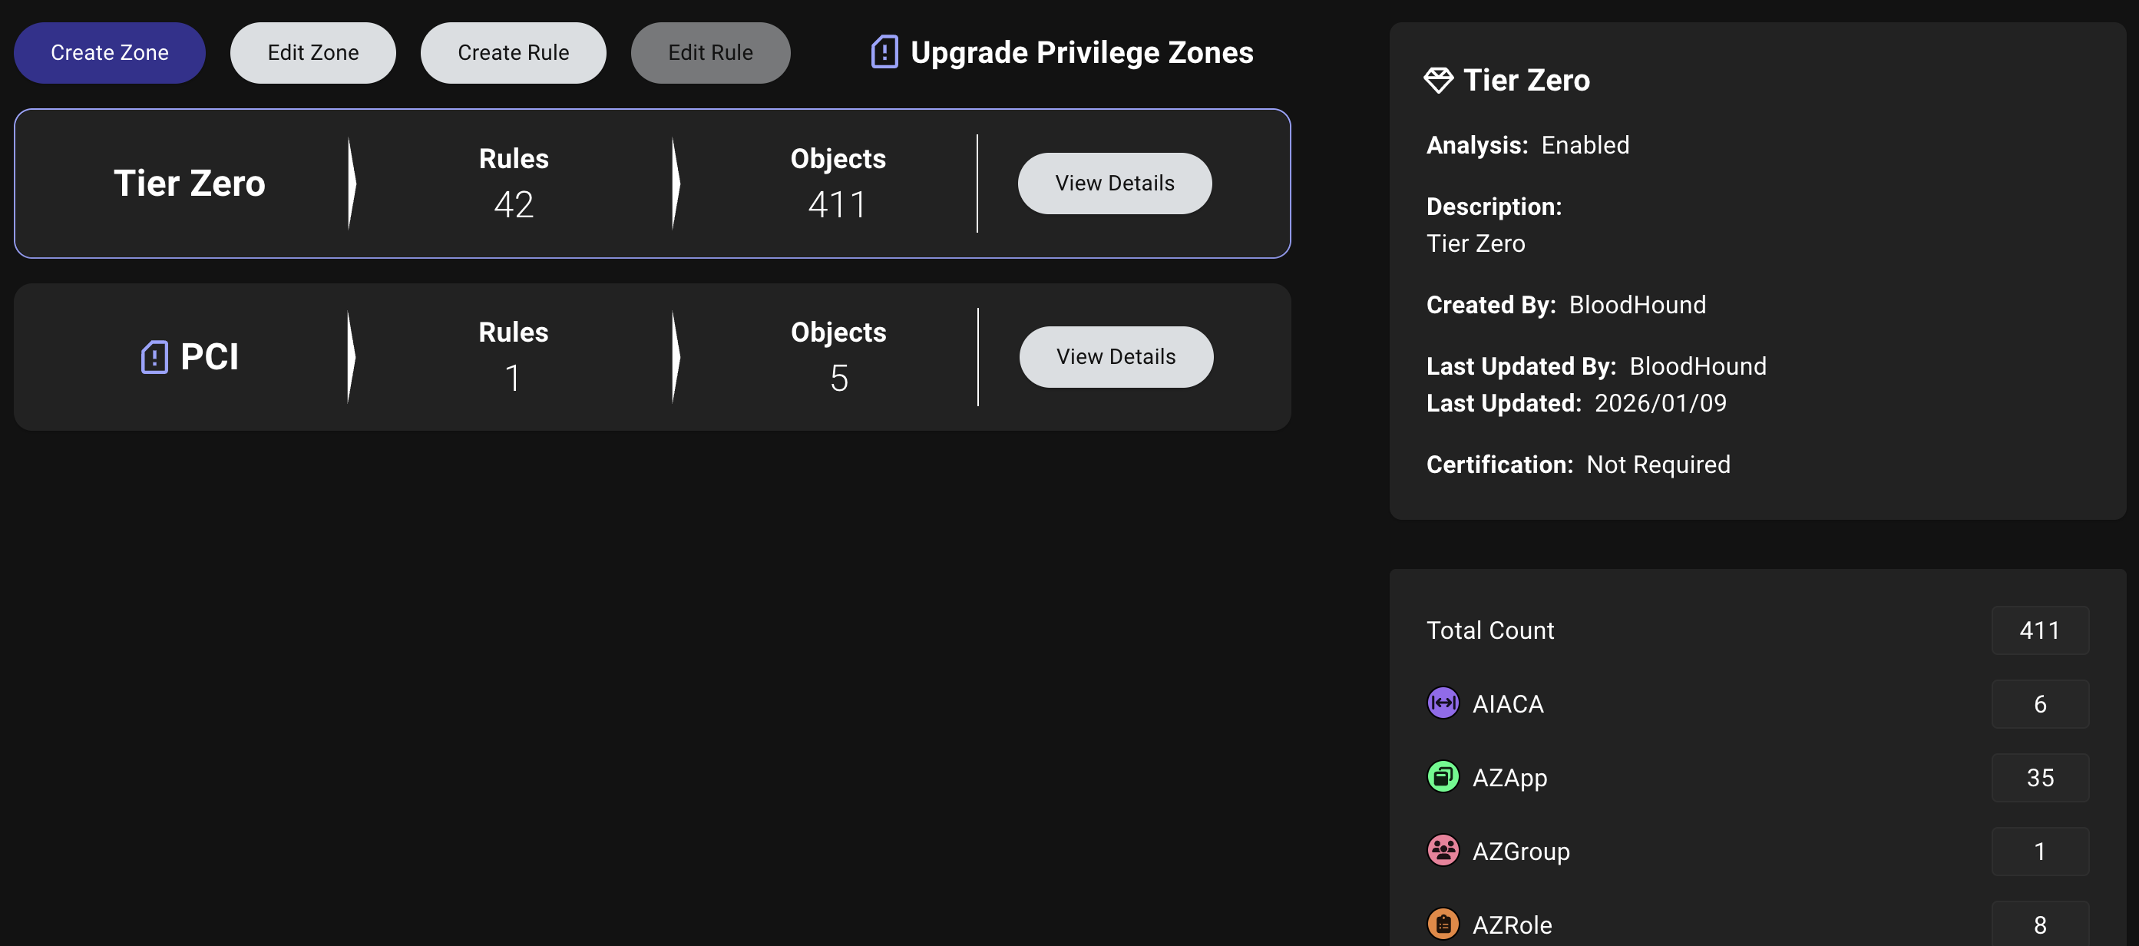
Task: Click the purple PCI zone badge icon
Action: coord(154,356)
